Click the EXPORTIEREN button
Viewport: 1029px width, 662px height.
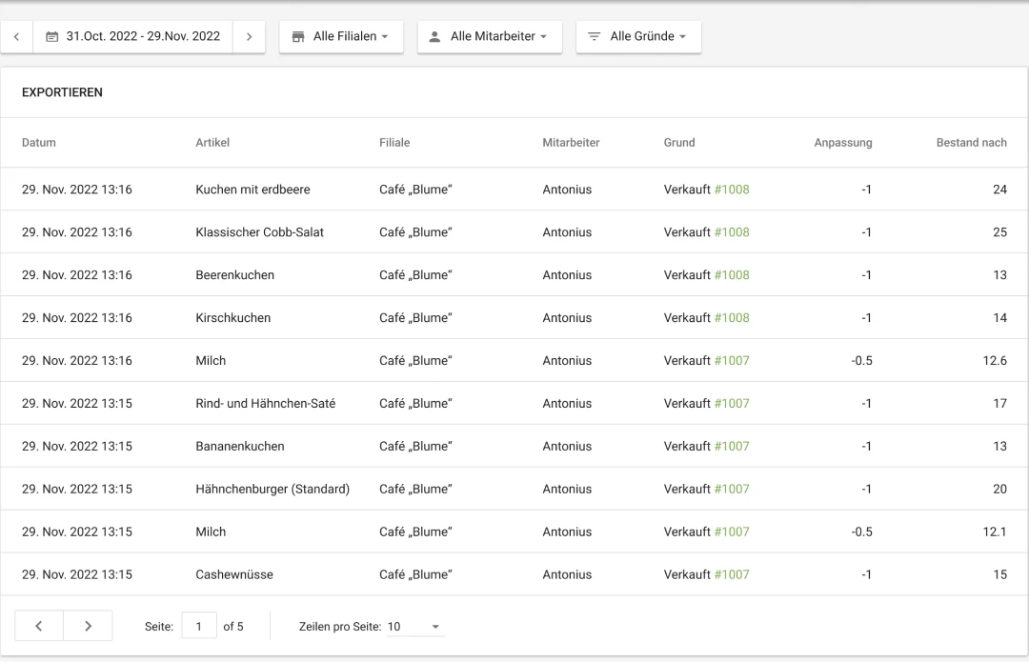click(x=62, y=92)
